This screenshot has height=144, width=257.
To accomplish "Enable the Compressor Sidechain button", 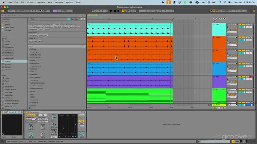I will click(x=31, y=115).
